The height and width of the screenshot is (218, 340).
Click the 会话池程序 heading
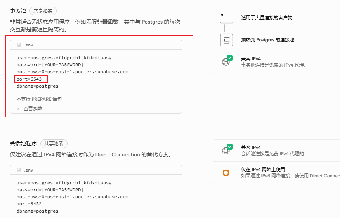point(23,143)
